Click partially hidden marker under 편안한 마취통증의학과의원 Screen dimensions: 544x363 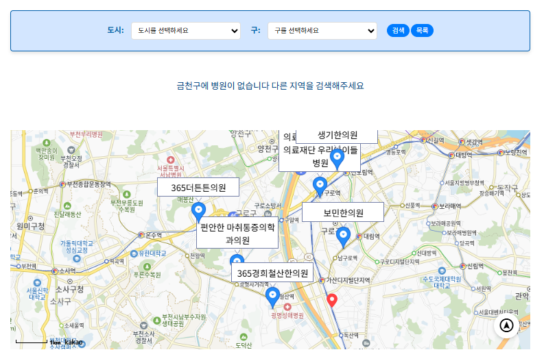pos(237,260)
